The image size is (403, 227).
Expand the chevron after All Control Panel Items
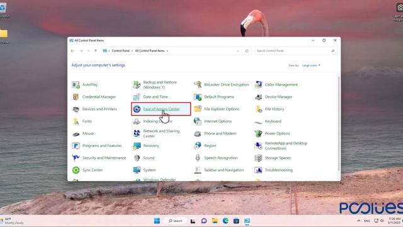pyautogui.click(x=167, y=51)
